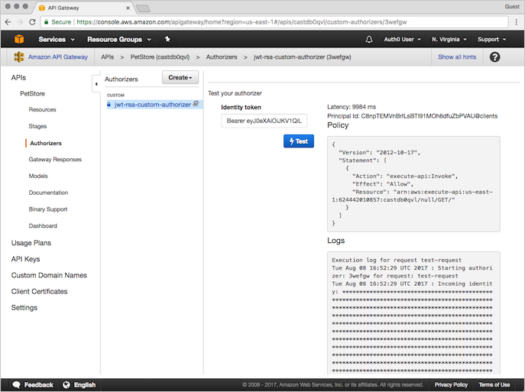Screen dimensions: 525x392
Task: Open Documentation section
Action: coord(48,193)
